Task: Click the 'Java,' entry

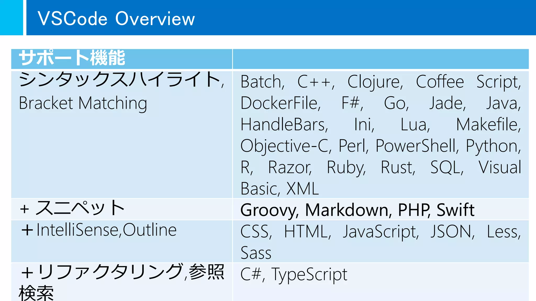Action: point(504,103)
